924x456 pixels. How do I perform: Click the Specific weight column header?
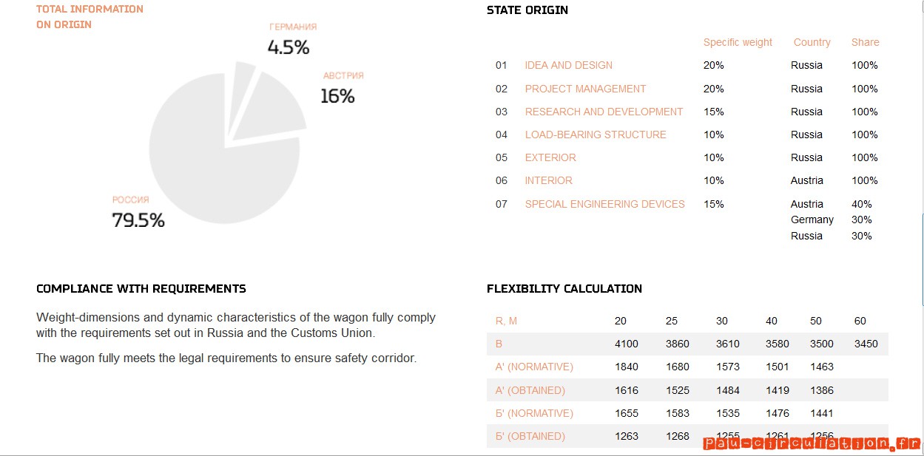click(738, 42)
